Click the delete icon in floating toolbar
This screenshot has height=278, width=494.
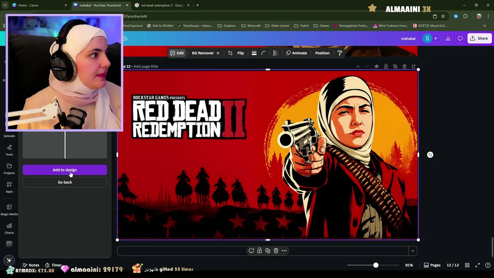(x=276, y=251)
